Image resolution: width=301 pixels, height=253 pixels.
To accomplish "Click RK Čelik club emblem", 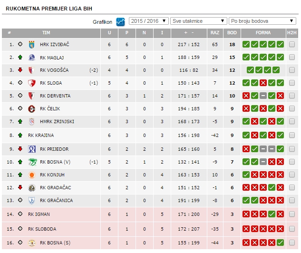I will tap(32, 108).
